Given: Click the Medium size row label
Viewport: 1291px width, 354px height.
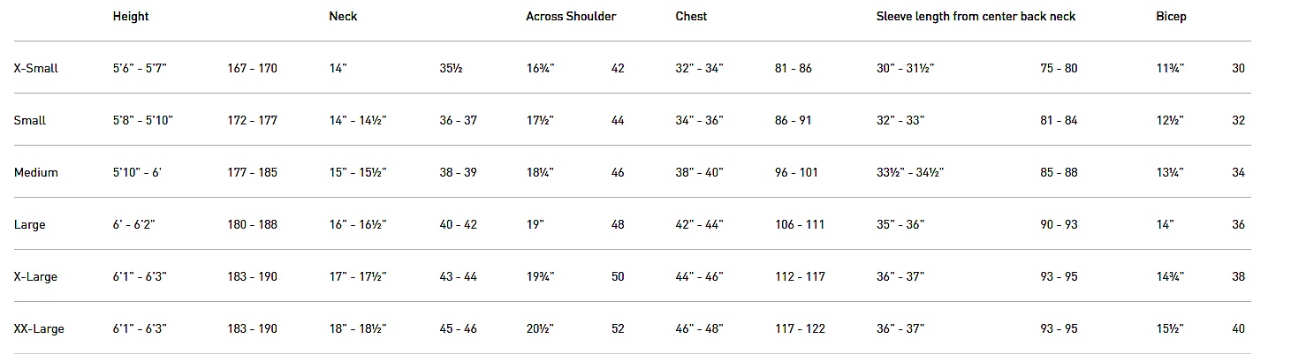Looking at the screenshot, I should (x=36, y=172).
